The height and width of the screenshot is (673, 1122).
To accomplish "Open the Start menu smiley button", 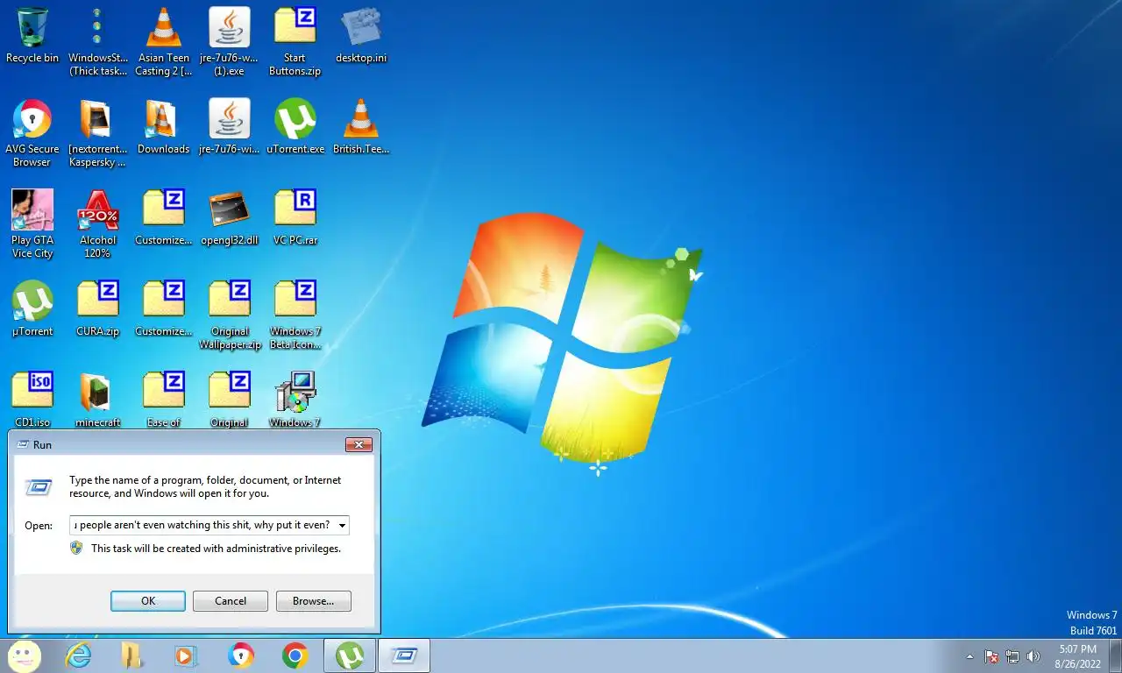I will point(24,655).
